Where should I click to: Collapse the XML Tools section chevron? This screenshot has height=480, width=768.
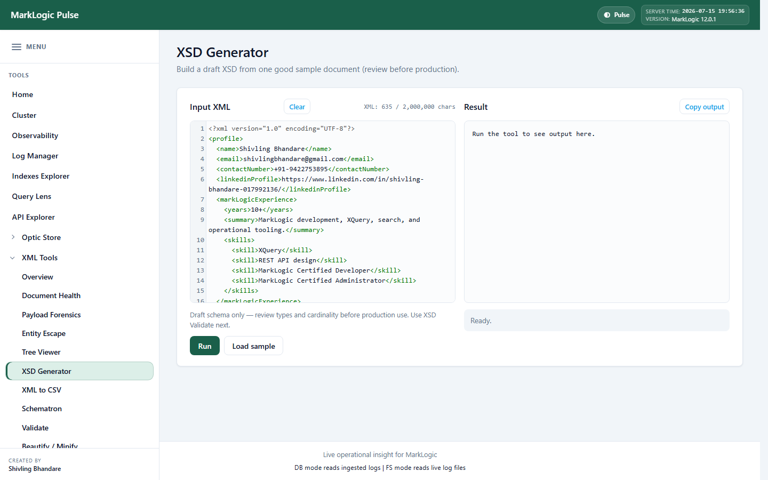click(13, 258)
